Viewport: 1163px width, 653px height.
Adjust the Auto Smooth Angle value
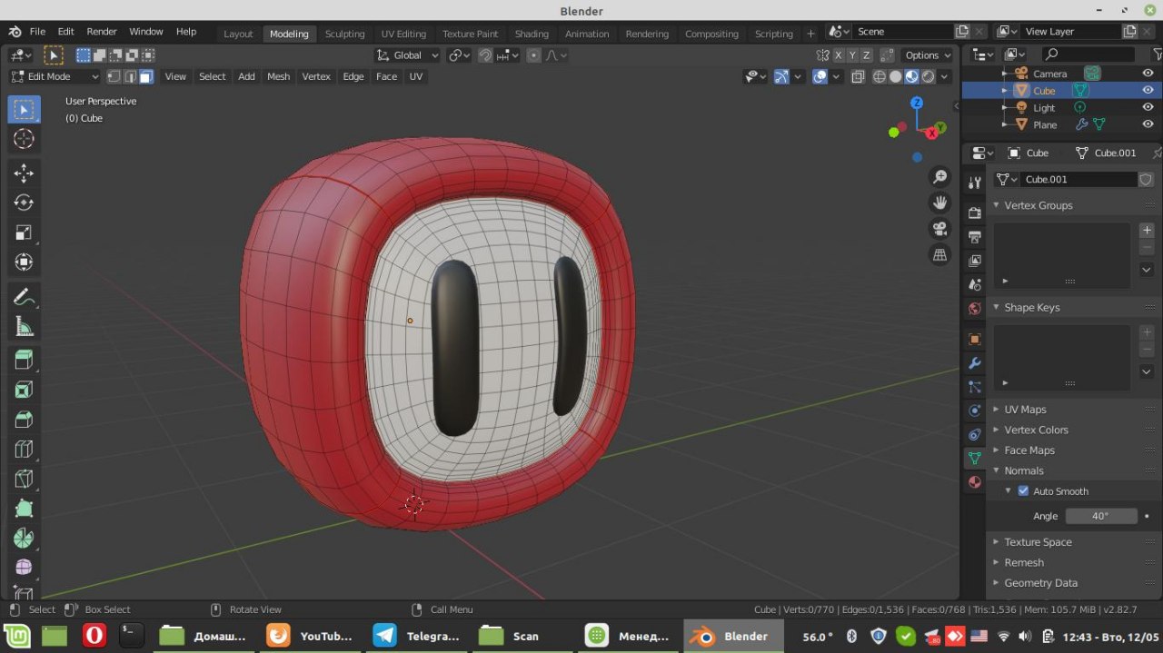point(1100,516)
